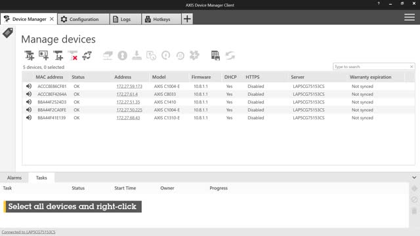The width and height of the screenshot is (420, 236).
Task: Click the Connected to server status link
Action: click(x=28, y=232)
